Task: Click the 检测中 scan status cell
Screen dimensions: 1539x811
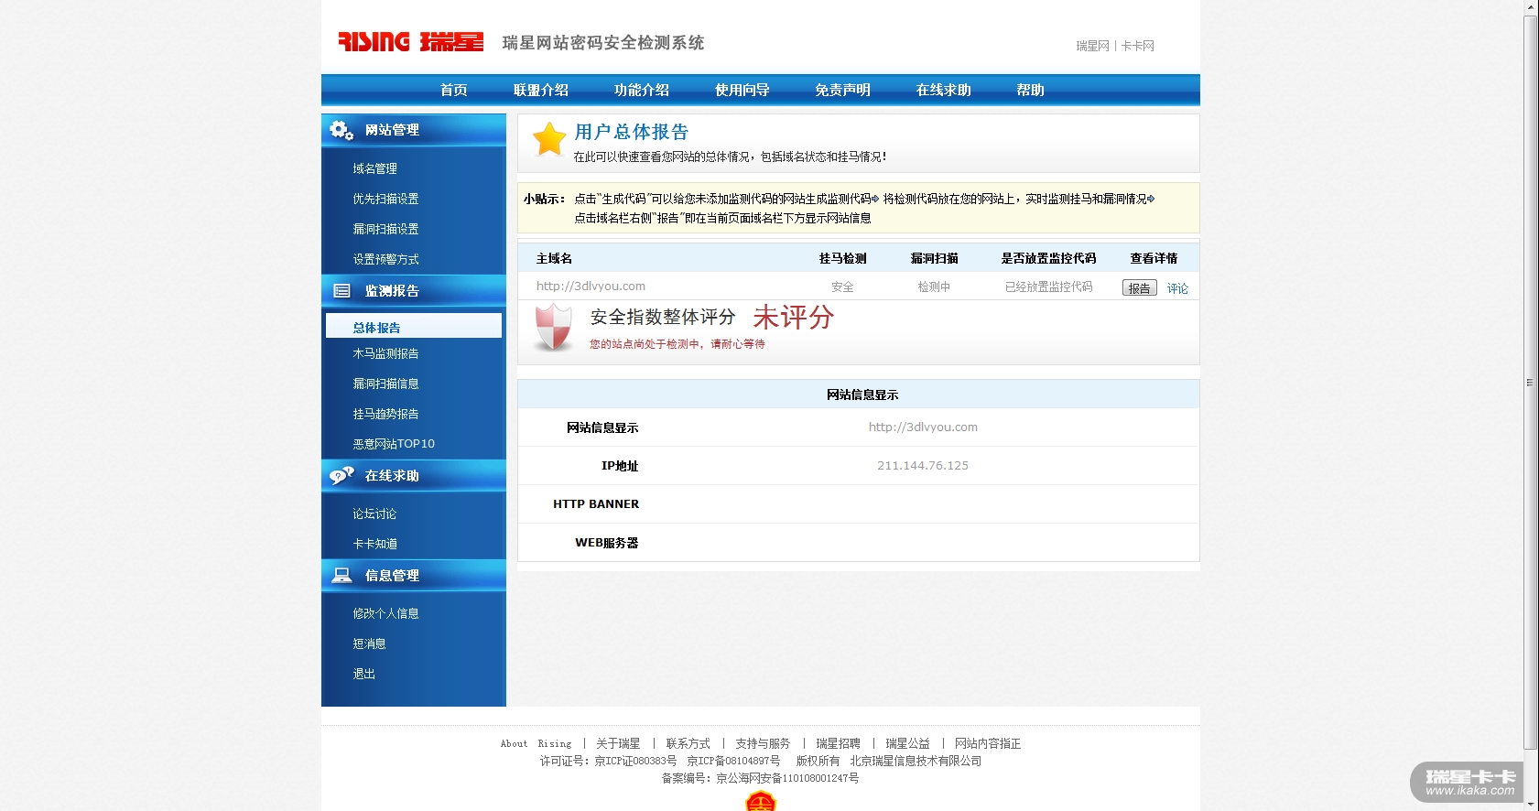Action: click(x=935, y=287)
